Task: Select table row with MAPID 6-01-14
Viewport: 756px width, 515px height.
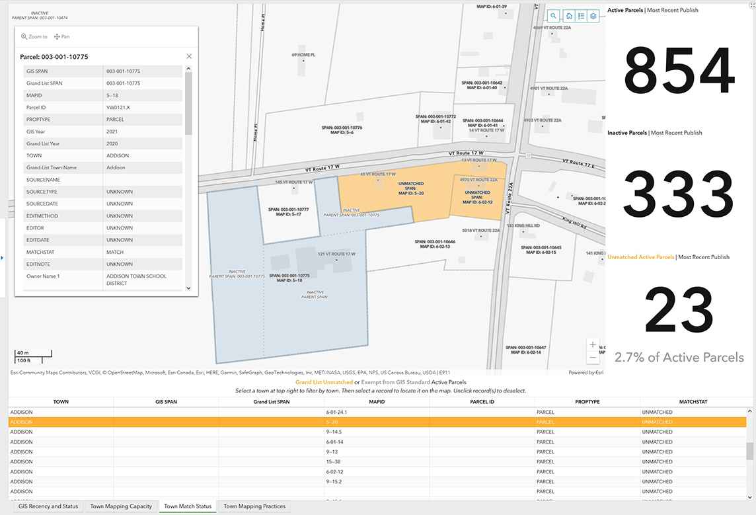Action: click(377, 442)
